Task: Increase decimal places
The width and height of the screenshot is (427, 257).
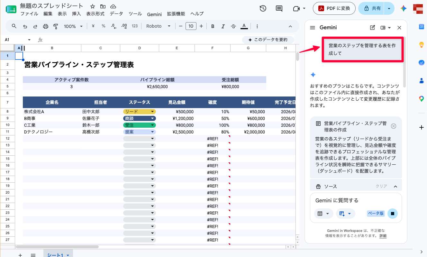Action: pyautogui.click(x=124, y=26)
